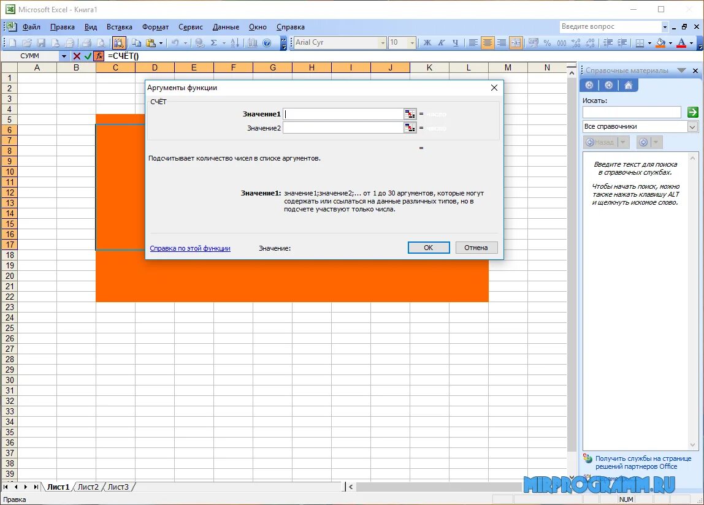
Task: Select the AutoSum (Σ) icon
Action: 213,42
